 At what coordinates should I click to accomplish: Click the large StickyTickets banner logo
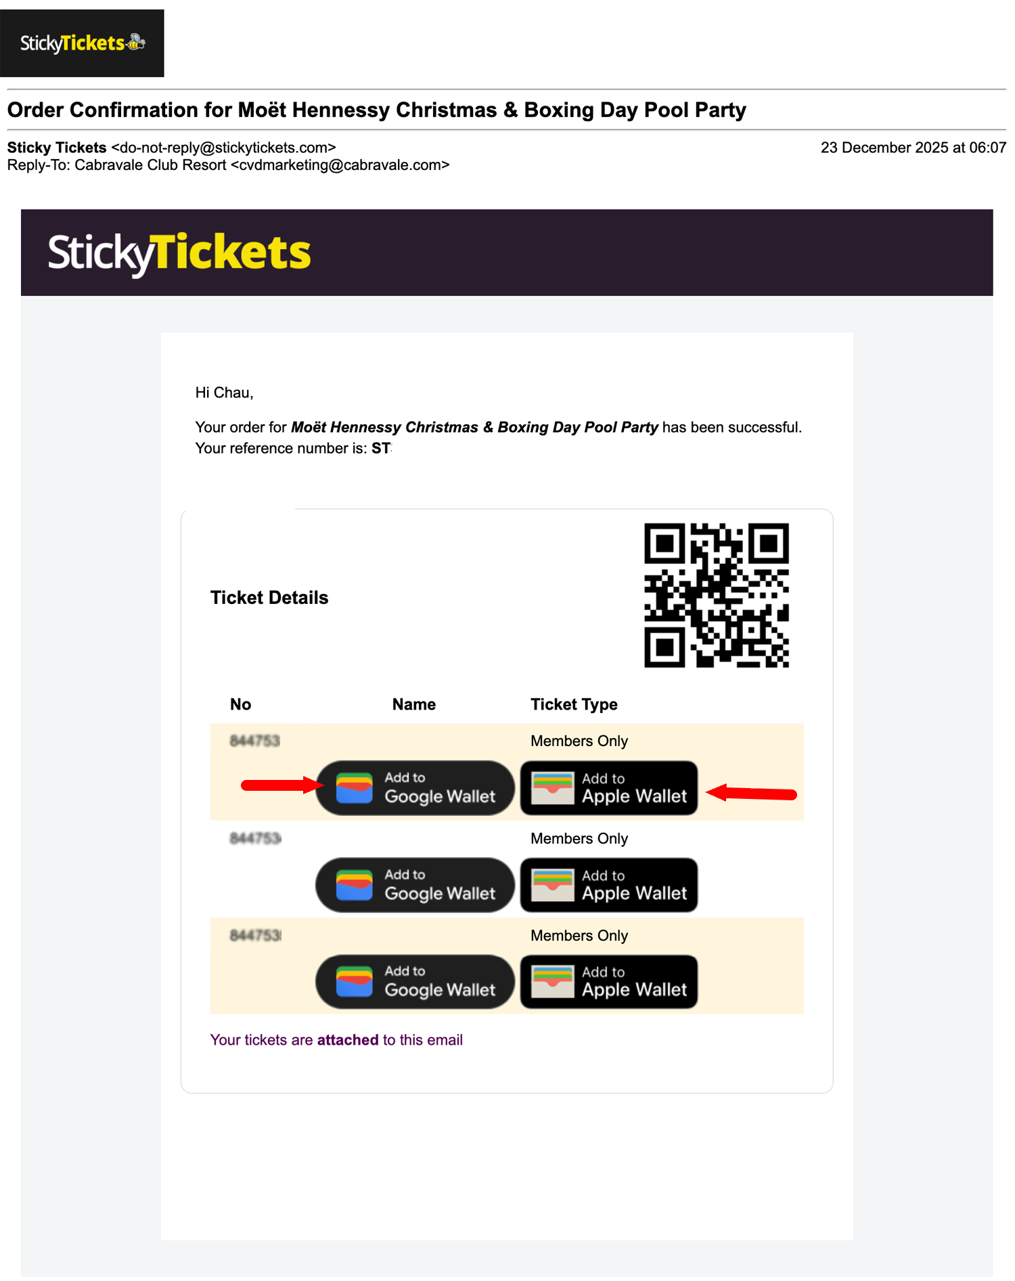tap(179, 253)
